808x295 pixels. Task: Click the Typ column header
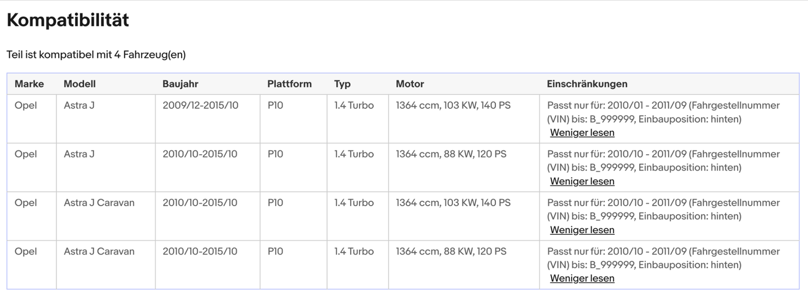click(x=342, y=84)
